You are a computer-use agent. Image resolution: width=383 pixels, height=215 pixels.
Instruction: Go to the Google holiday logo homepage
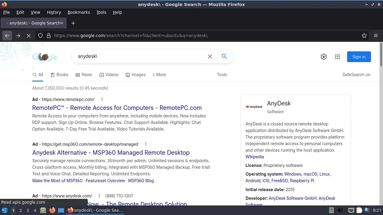click(45, 57)
